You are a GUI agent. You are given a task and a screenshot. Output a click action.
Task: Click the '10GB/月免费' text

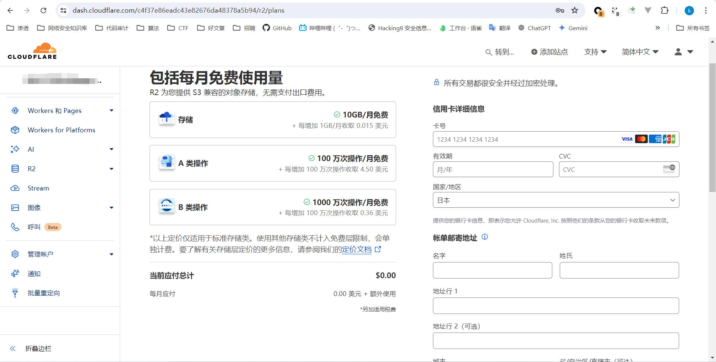365,115
